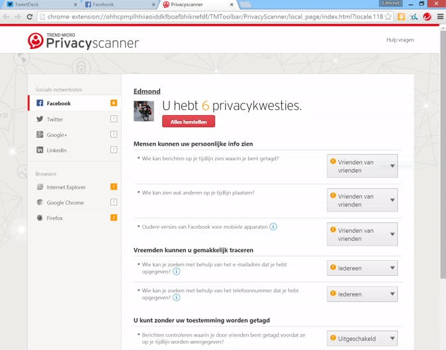Select the Privacyscanner browser tab
Image resolution: width=446 pixels, height=350 pixels.
click(198, 5)
